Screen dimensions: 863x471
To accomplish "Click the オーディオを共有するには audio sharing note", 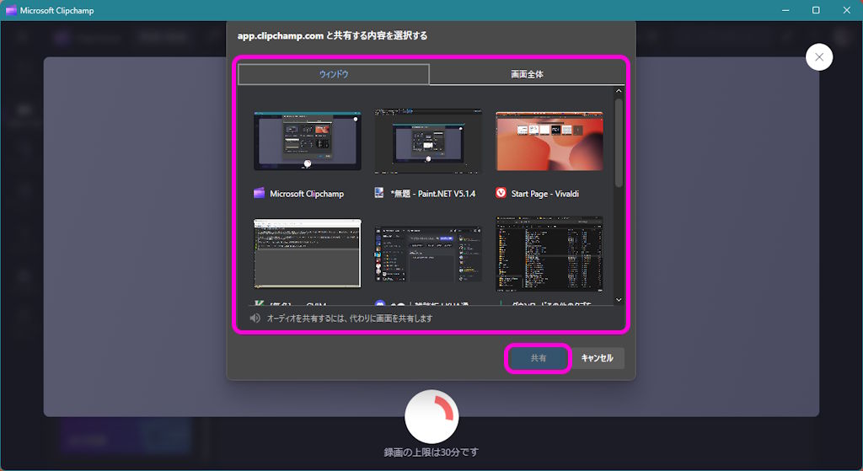I will [350, 318].
